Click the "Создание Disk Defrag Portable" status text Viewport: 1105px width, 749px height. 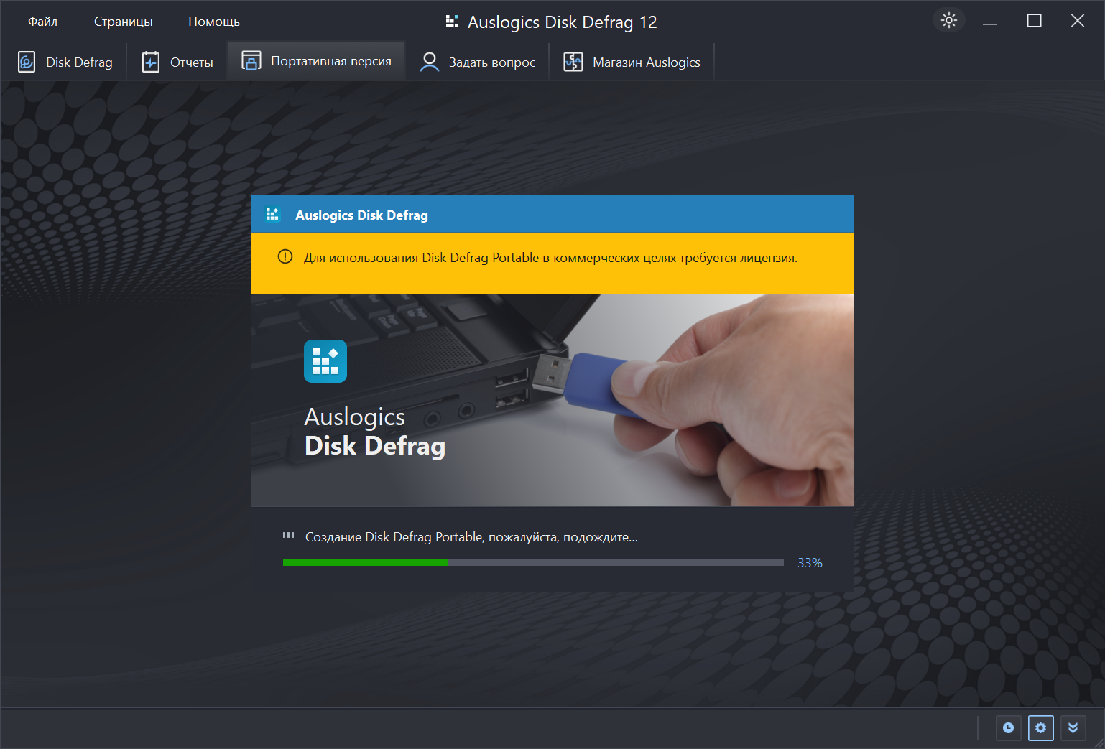471,537
